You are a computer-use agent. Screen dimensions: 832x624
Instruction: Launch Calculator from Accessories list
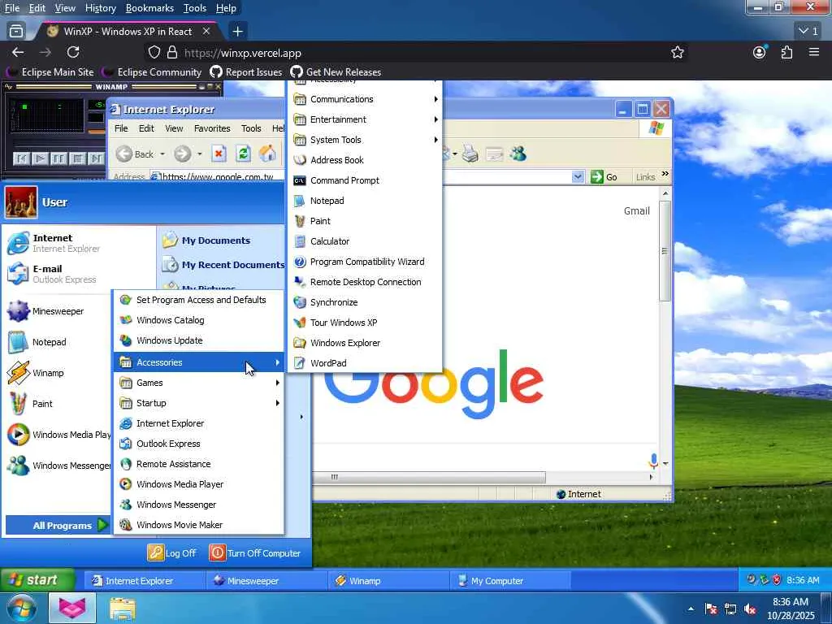[365, 241]
